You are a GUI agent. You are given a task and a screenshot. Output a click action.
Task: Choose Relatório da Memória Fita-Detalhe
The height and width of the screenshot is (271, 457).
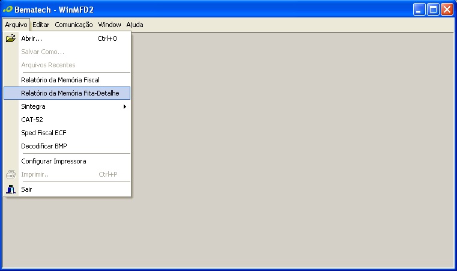click(70, 93)
